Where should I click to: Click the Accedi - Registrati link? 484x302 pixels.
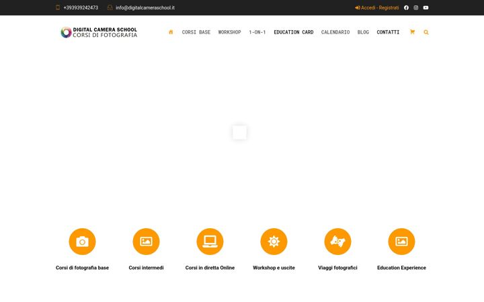pyautogui.click(x=377, y=7)
